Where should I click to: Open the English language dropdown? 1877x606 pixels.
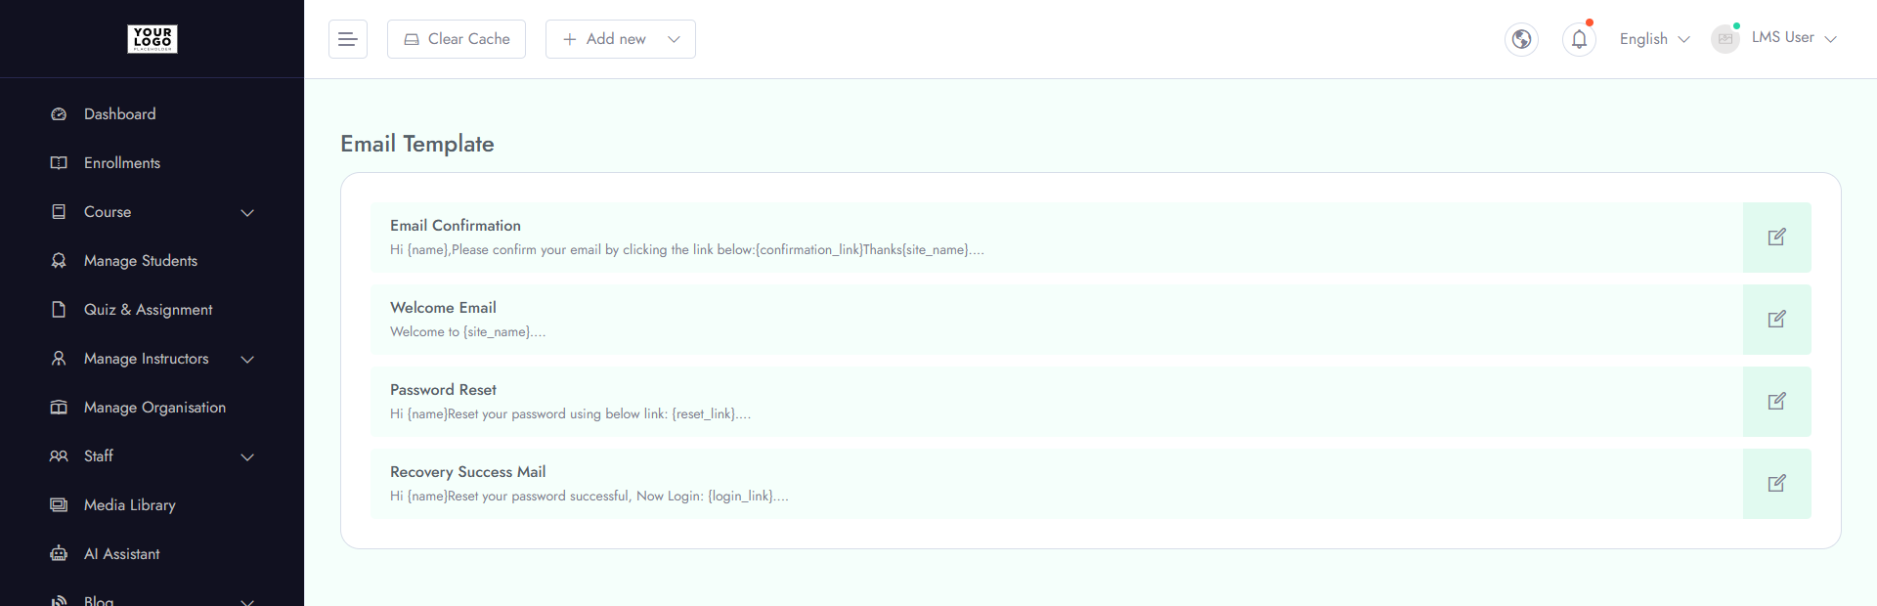[x=1654, y=39]
